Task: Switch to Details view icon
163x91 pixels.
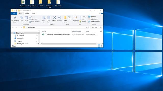Action: coord(99,46)
